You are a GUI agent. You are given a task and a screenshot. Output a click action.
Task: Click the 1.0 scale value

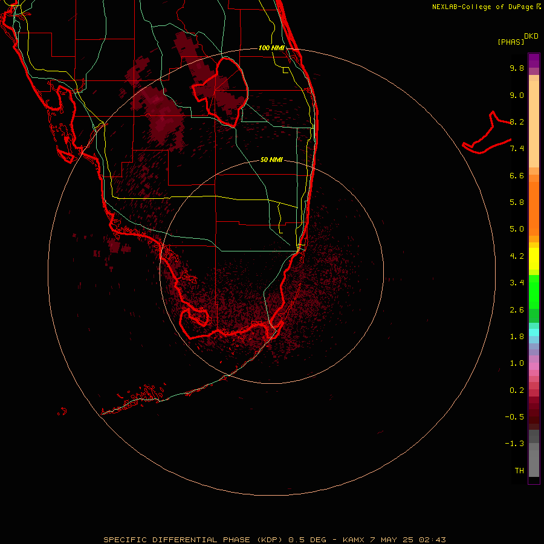[x=517, y=363]
